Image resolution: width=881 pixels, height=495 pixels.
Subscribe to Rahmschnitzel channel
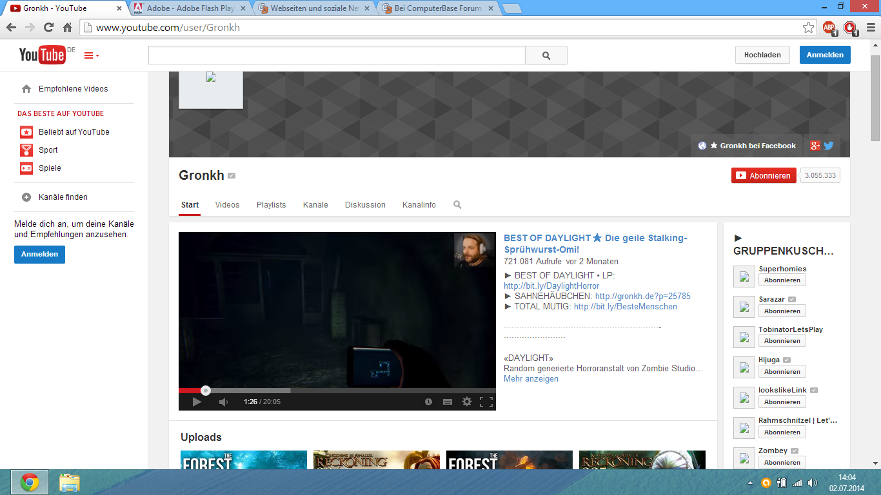point(782,432)
